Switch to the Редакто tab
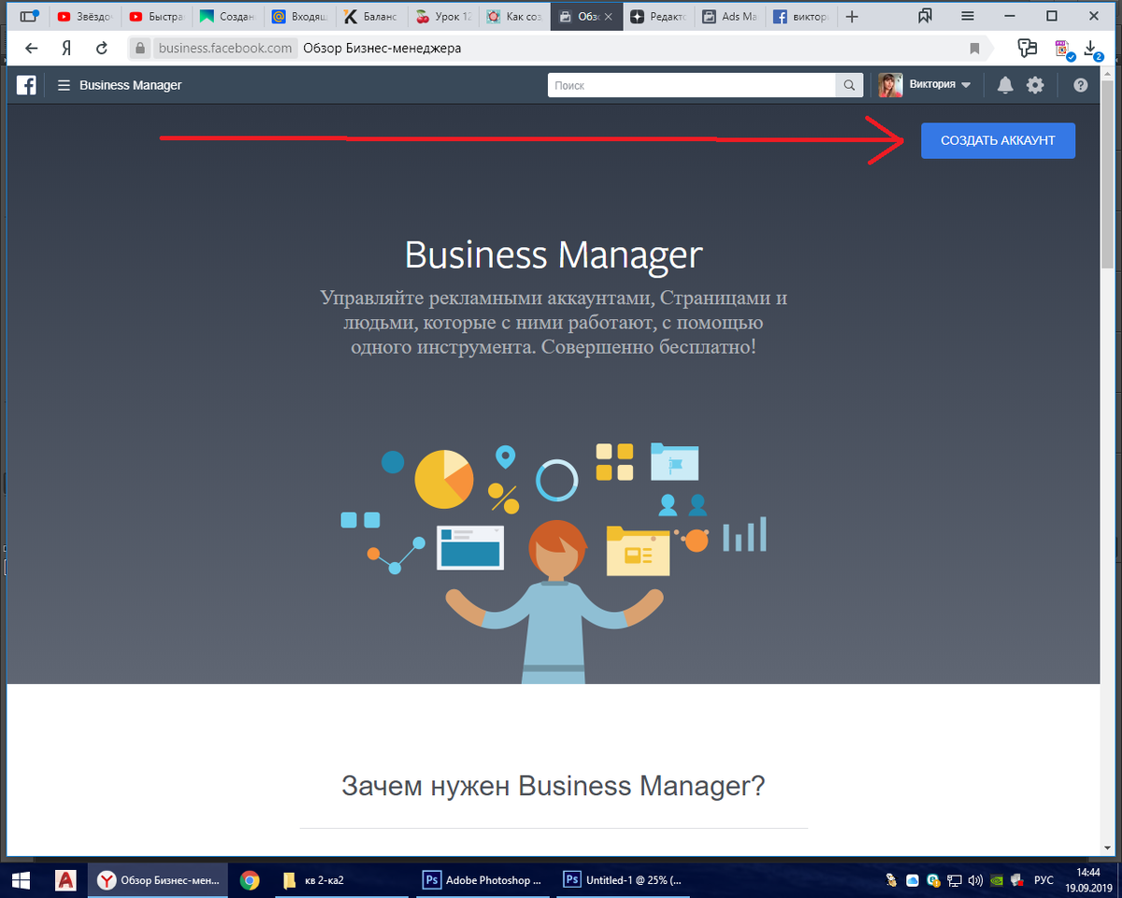 tap(658, 16)
